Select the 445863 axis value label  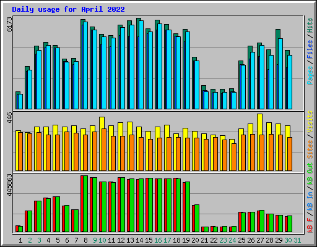(x=9, y=185)
